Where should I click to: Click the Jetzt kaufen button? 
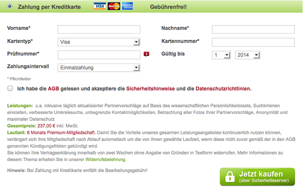tap(258, 177)
